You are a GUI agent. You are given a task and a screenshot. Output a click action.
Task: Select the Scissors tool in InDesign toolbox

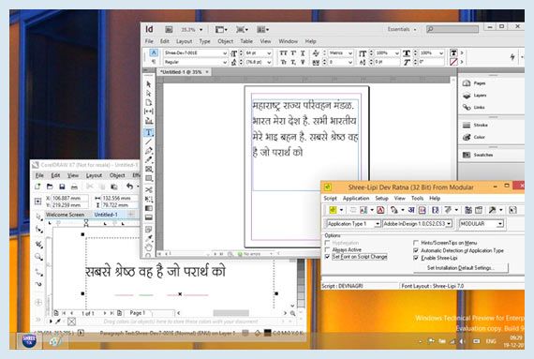[149, 189]
